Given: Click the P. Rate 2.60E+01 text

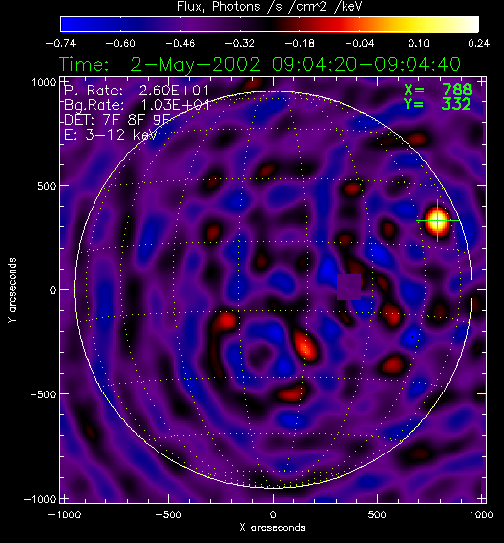Looking at the screenshot, I should coord(137,90).
